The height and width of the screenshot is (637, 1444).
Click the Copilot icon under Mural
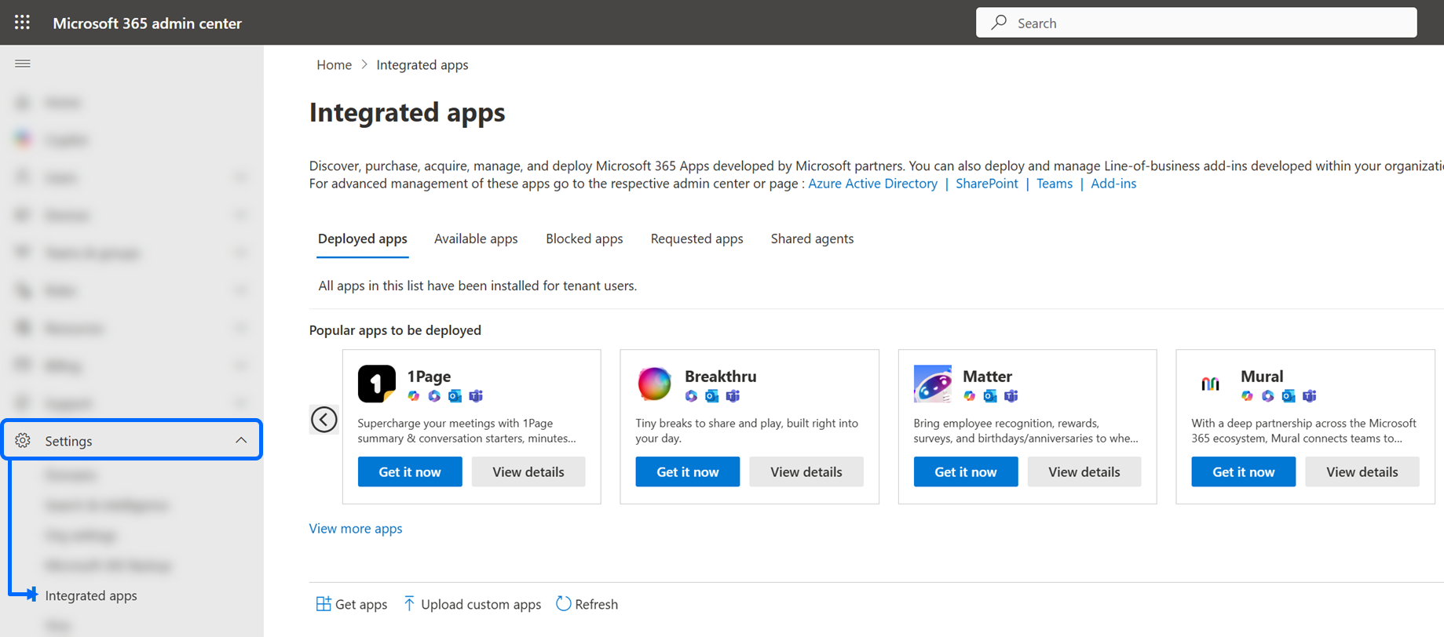pyautogui.click(x=1247, y=396)
